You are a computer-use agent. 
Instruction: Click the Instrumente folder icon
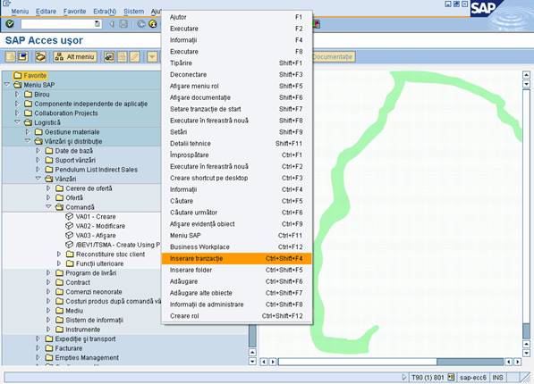(60, 330)
